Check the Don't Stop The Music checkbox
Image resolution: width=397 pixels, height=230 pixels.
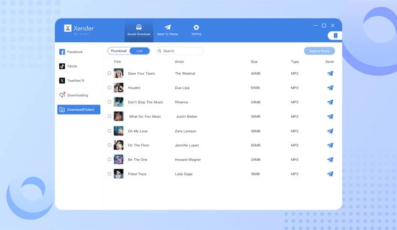[x=109, y=102]
